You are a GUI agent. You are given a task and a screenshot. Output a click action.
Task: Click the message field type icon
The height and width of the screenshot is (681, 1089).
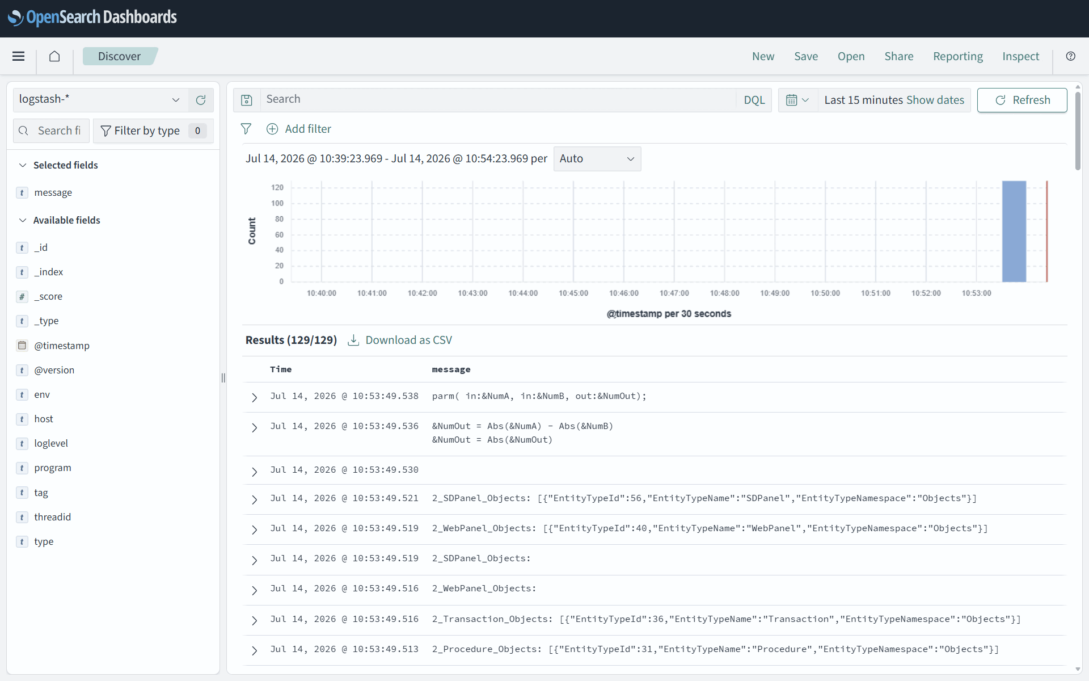click(22, 192)
